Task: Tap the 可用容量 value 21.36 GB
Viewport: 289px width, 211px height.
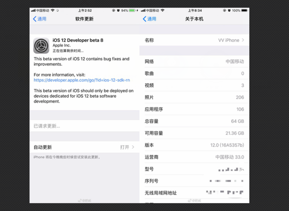Action: click(x=235, y=133)
